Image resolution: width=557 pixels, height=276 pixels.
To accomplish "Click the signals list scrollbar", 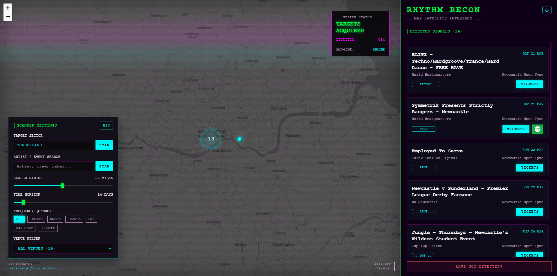I will point(550,80).
